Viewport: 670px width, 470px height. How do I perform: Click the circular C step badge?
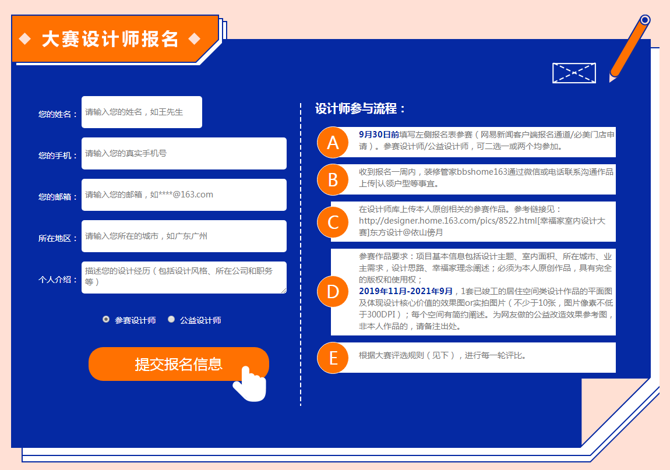(333, 222)
